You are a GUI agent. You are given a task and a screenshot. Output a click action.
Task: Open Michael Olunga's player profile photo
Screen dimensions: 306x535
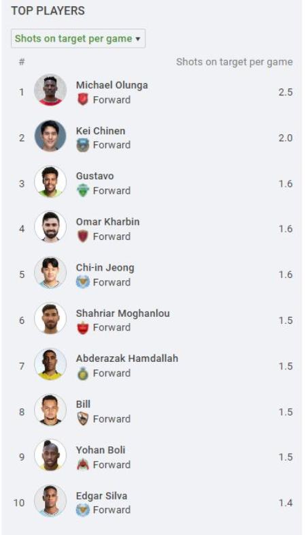click(50, 90)
